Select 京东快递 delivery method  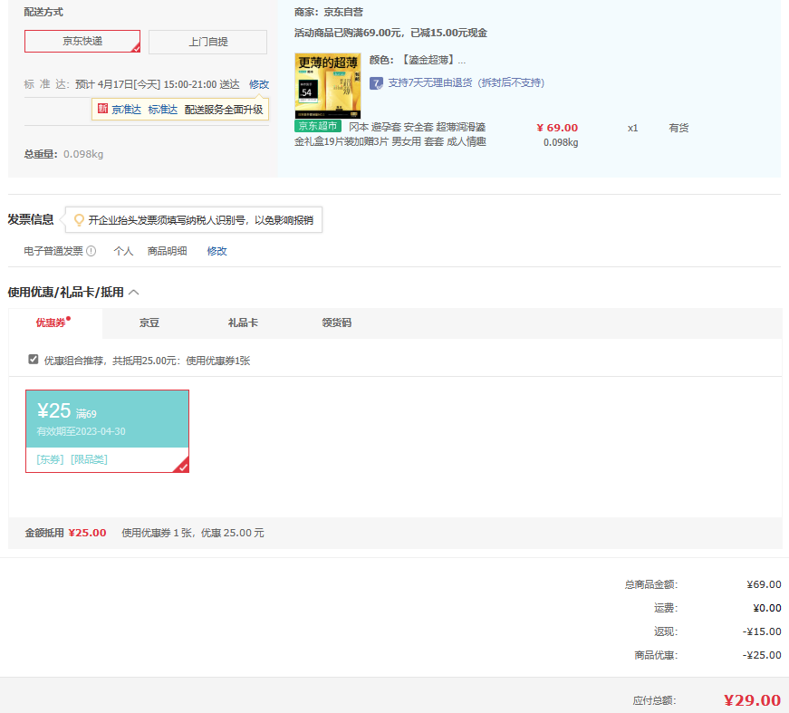[x=82, y=42]
